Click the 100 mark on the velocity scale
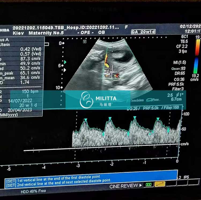This screenshot has width=201, height=200. [186, 114]
